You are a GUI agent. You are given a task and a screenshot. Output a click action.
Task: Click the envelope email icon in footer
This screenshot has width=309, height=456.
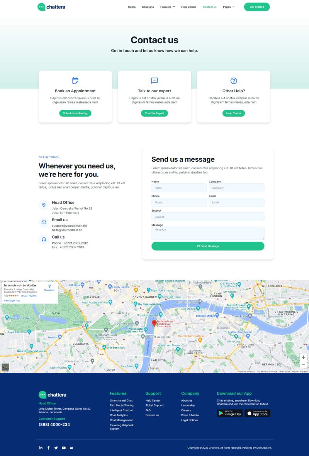click(x=71, y=448)
